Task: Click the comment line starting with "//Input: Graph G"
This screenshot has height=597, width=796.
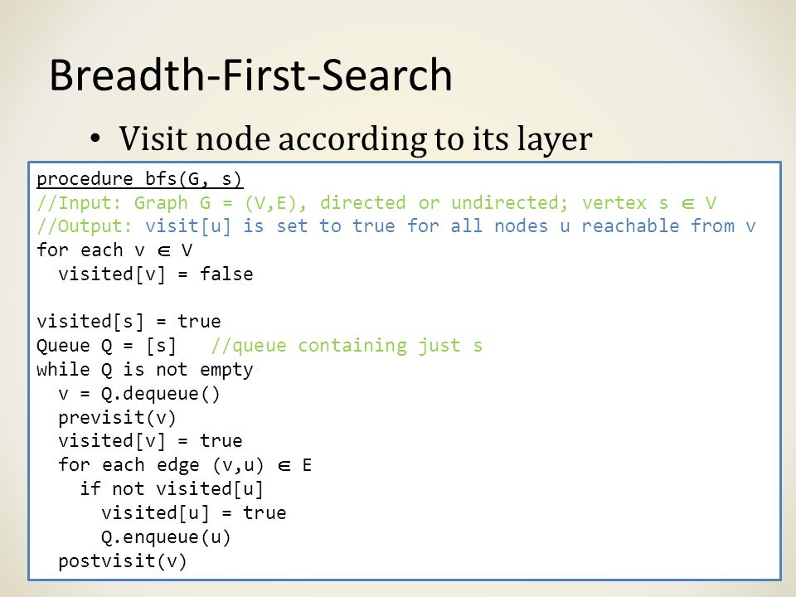Action: [376, 203]
